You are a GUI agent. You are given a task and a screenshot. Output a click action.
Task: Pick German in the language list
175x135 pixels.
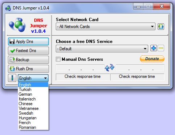[x=33, y=94]
